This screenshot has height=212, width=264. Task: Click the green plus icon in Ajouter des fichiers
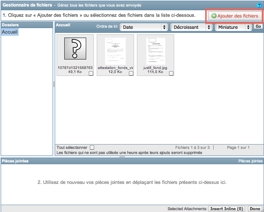tap(214, 16)
